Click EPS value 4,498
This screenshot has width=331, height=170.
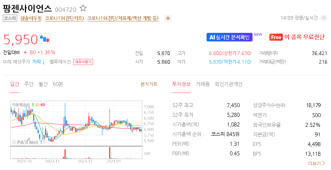[x=314, y=144]
